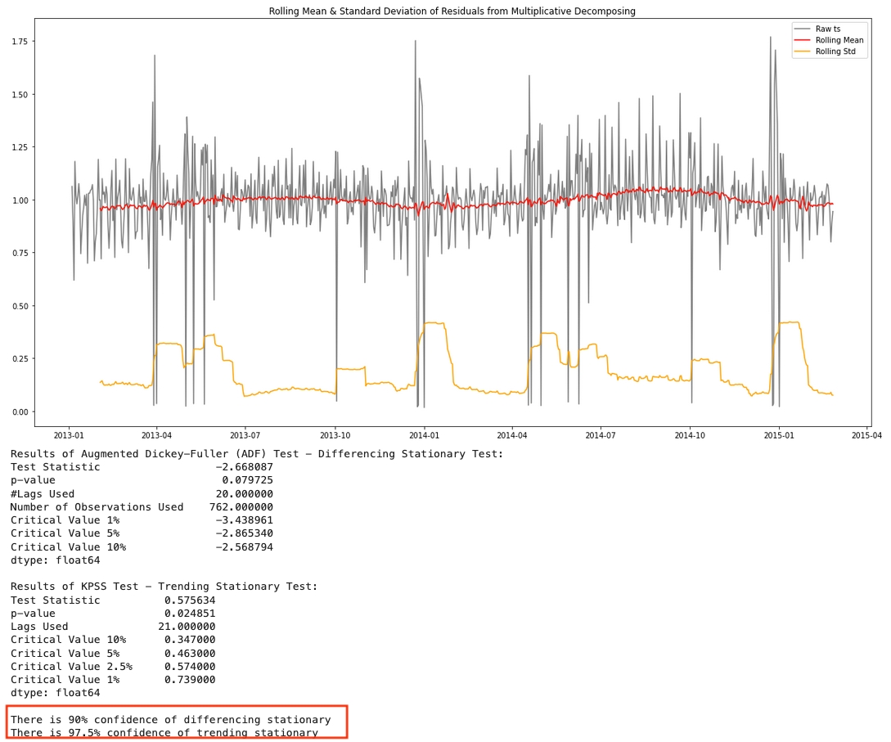This screenshot has width=891, height=742.
Task: Click the orange Rolling Std legend swatch
Action: pyautogui.click(x=803, y=52)
